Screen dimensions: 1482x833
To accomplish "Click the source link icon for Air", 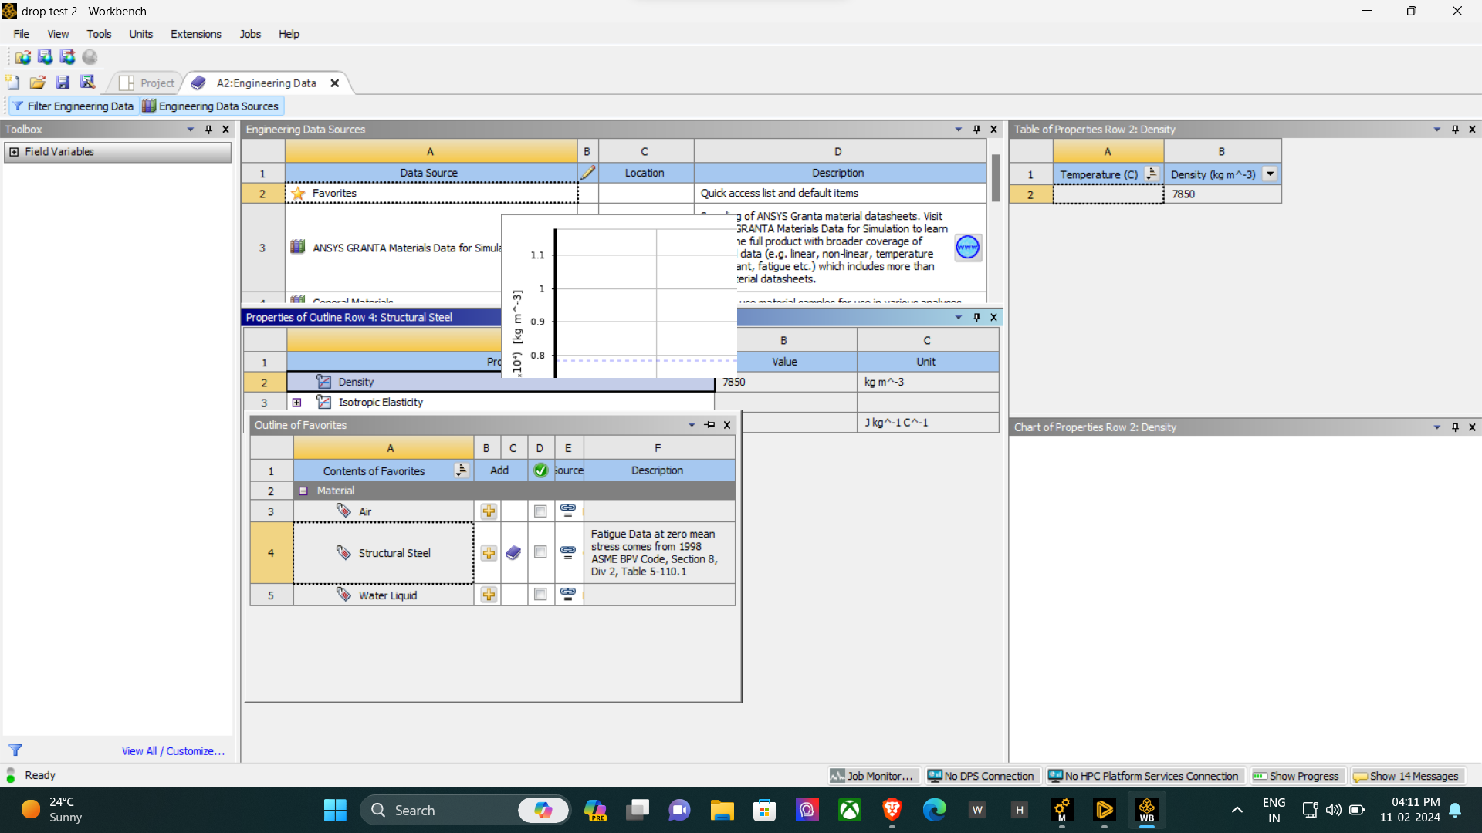I will pos(568,511).
